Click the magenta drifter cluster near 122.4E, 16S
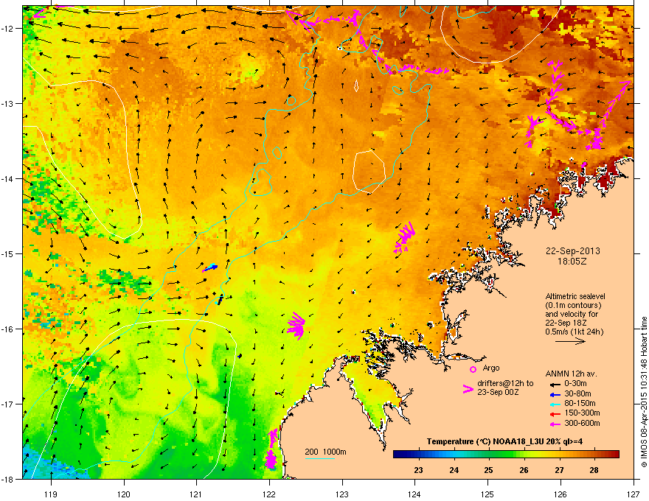 (x=296, y=326)
